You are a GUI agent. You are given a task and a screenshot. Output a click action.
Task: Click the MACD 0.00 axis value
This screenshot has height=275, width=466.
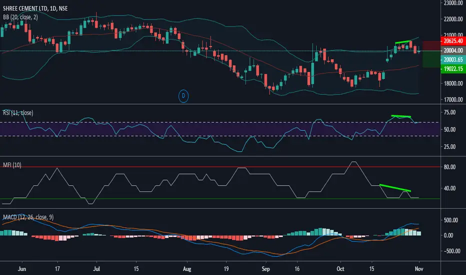[448, 235]
